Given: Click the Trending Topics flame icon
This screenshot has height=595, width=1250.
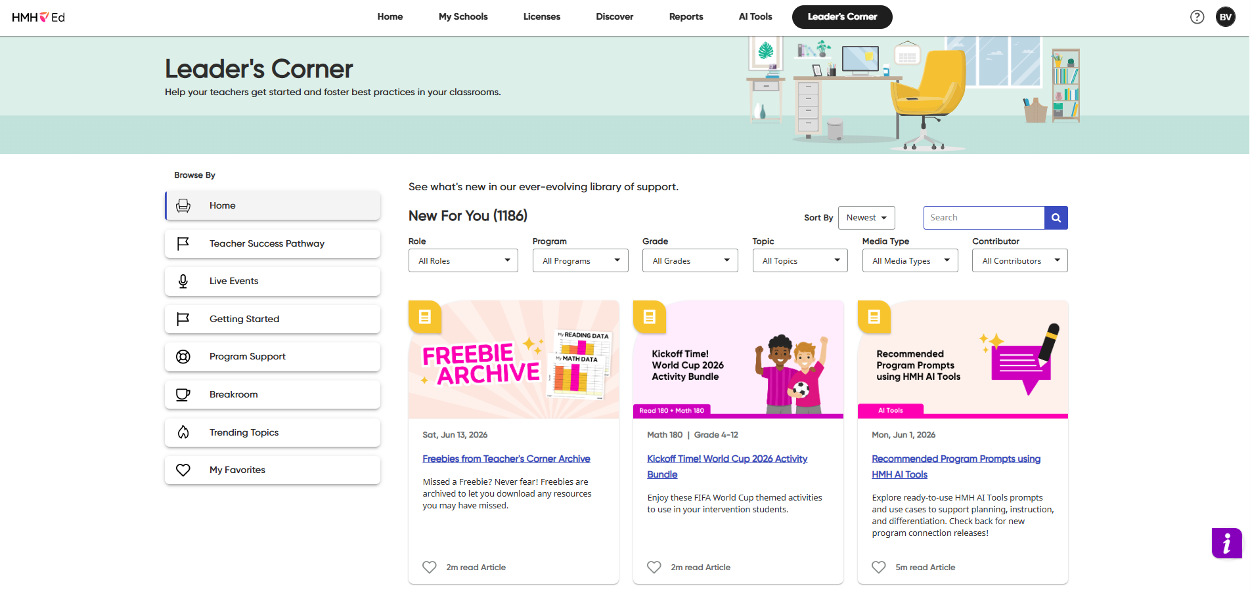Looking at the screenshot, I should click(x=183, y=432).
